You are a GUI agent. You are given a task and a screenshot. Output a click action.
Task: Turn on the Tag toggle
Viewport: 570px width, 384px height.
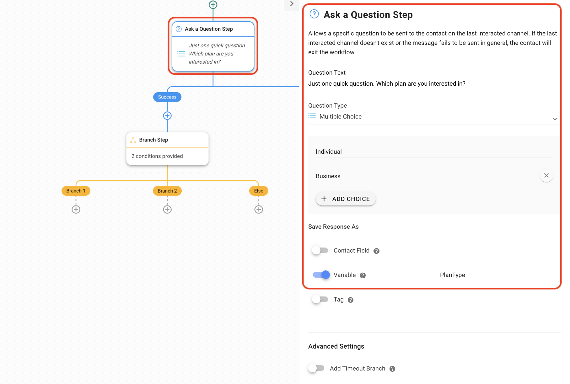tap(320, 299)
